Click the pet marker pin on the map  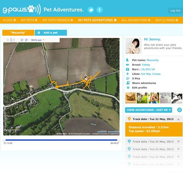(86, 77)
